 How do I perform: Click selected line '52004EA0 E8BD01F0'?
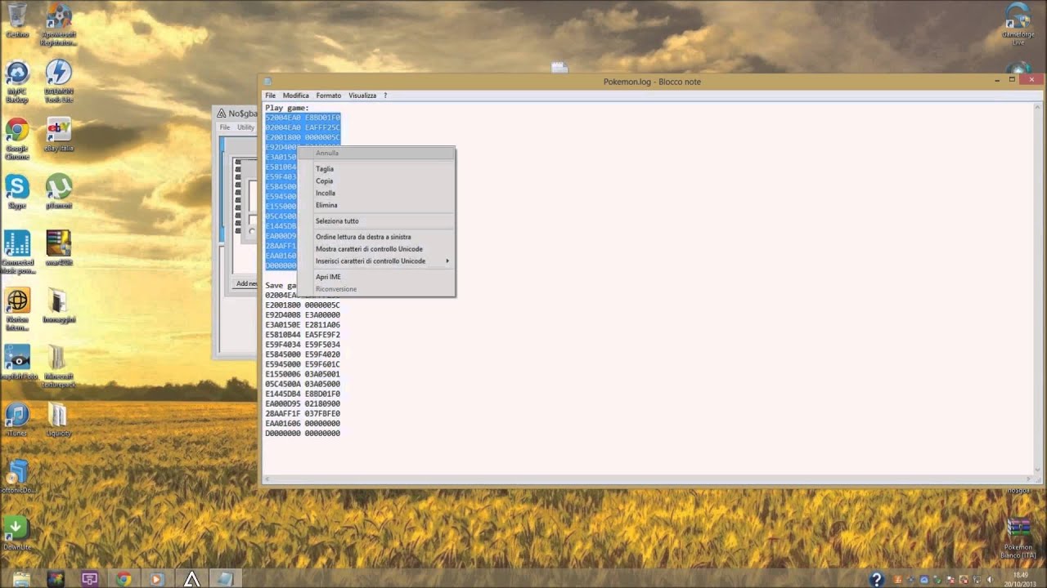point(303,118)
